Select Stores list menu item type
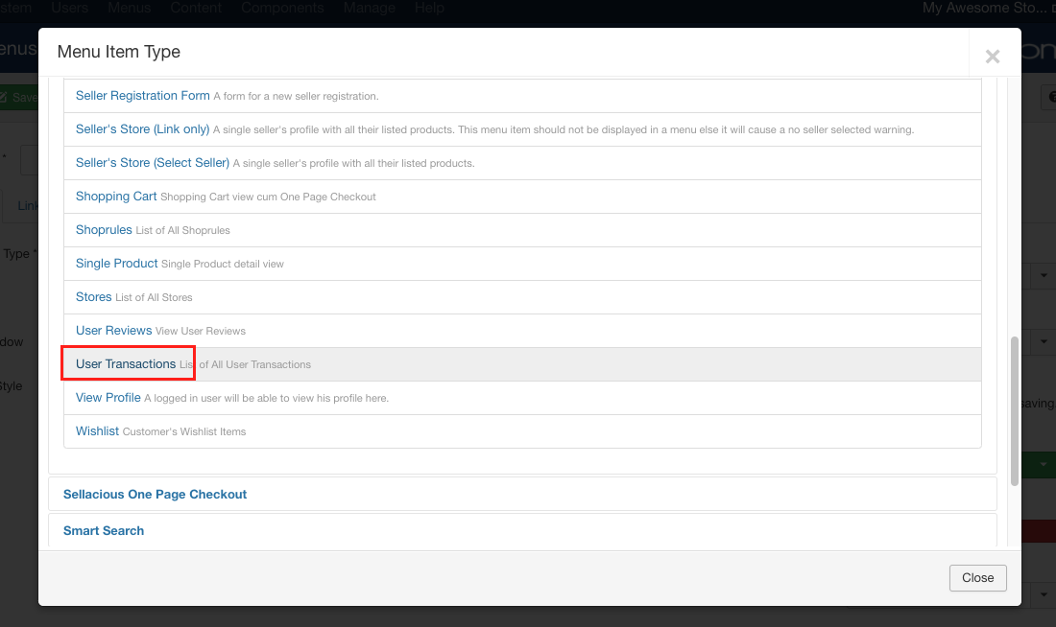This screenshot has width=1056, height=627. [x=94, y=297]
